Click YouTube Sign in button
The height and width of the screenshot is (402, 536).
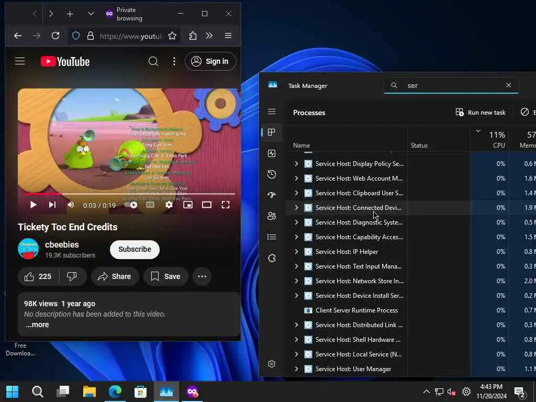(x=210, y=61)
